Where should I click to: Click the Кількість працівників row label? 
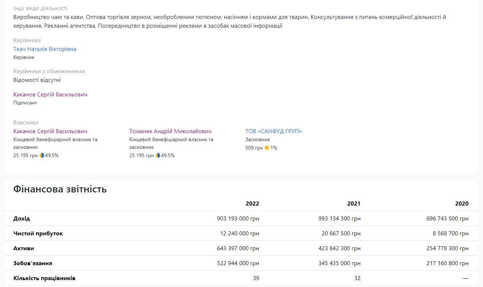44,278
